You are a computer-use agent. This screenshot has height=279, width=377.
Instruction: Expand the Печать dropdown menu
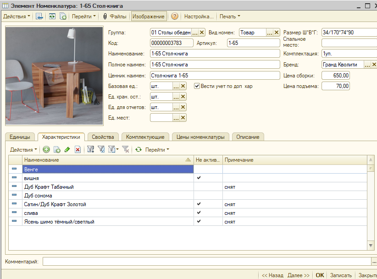click(x=230, y=16)
